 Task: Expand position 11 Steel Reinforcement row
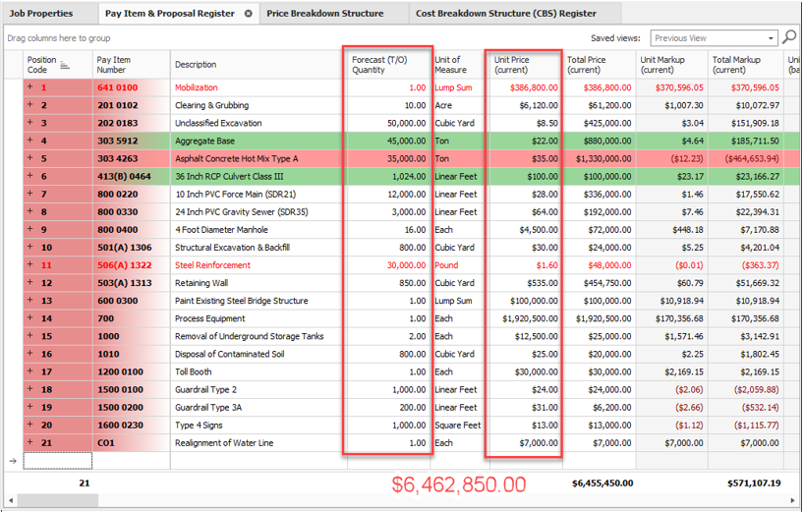(30, 265)
